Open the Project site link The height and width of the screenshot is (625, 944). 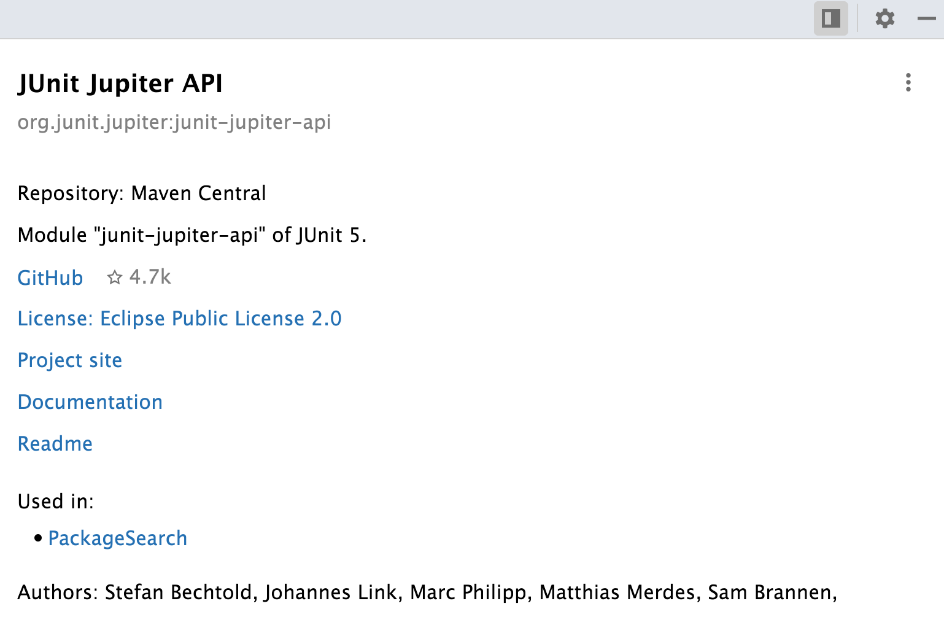click(x=70, y=360)
